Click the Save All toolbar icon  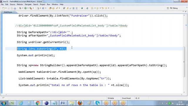click(x=12, y=8)
